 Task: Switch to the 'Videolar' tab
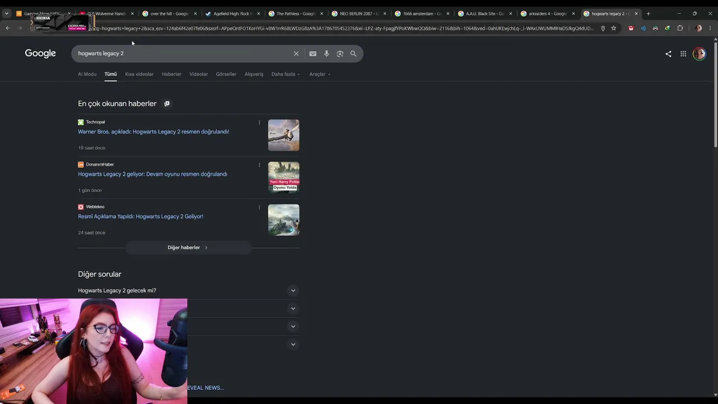[199, 74]
